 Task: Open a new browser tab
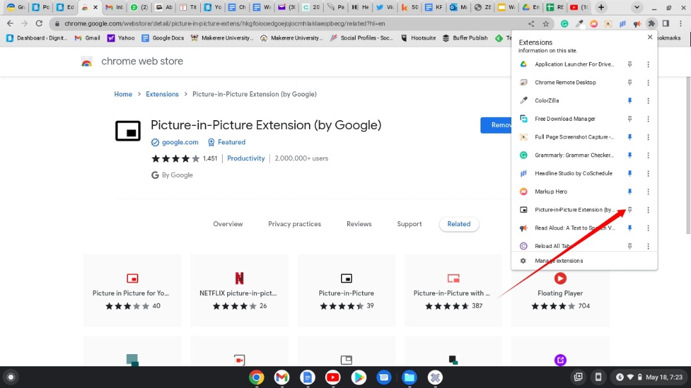601,7
